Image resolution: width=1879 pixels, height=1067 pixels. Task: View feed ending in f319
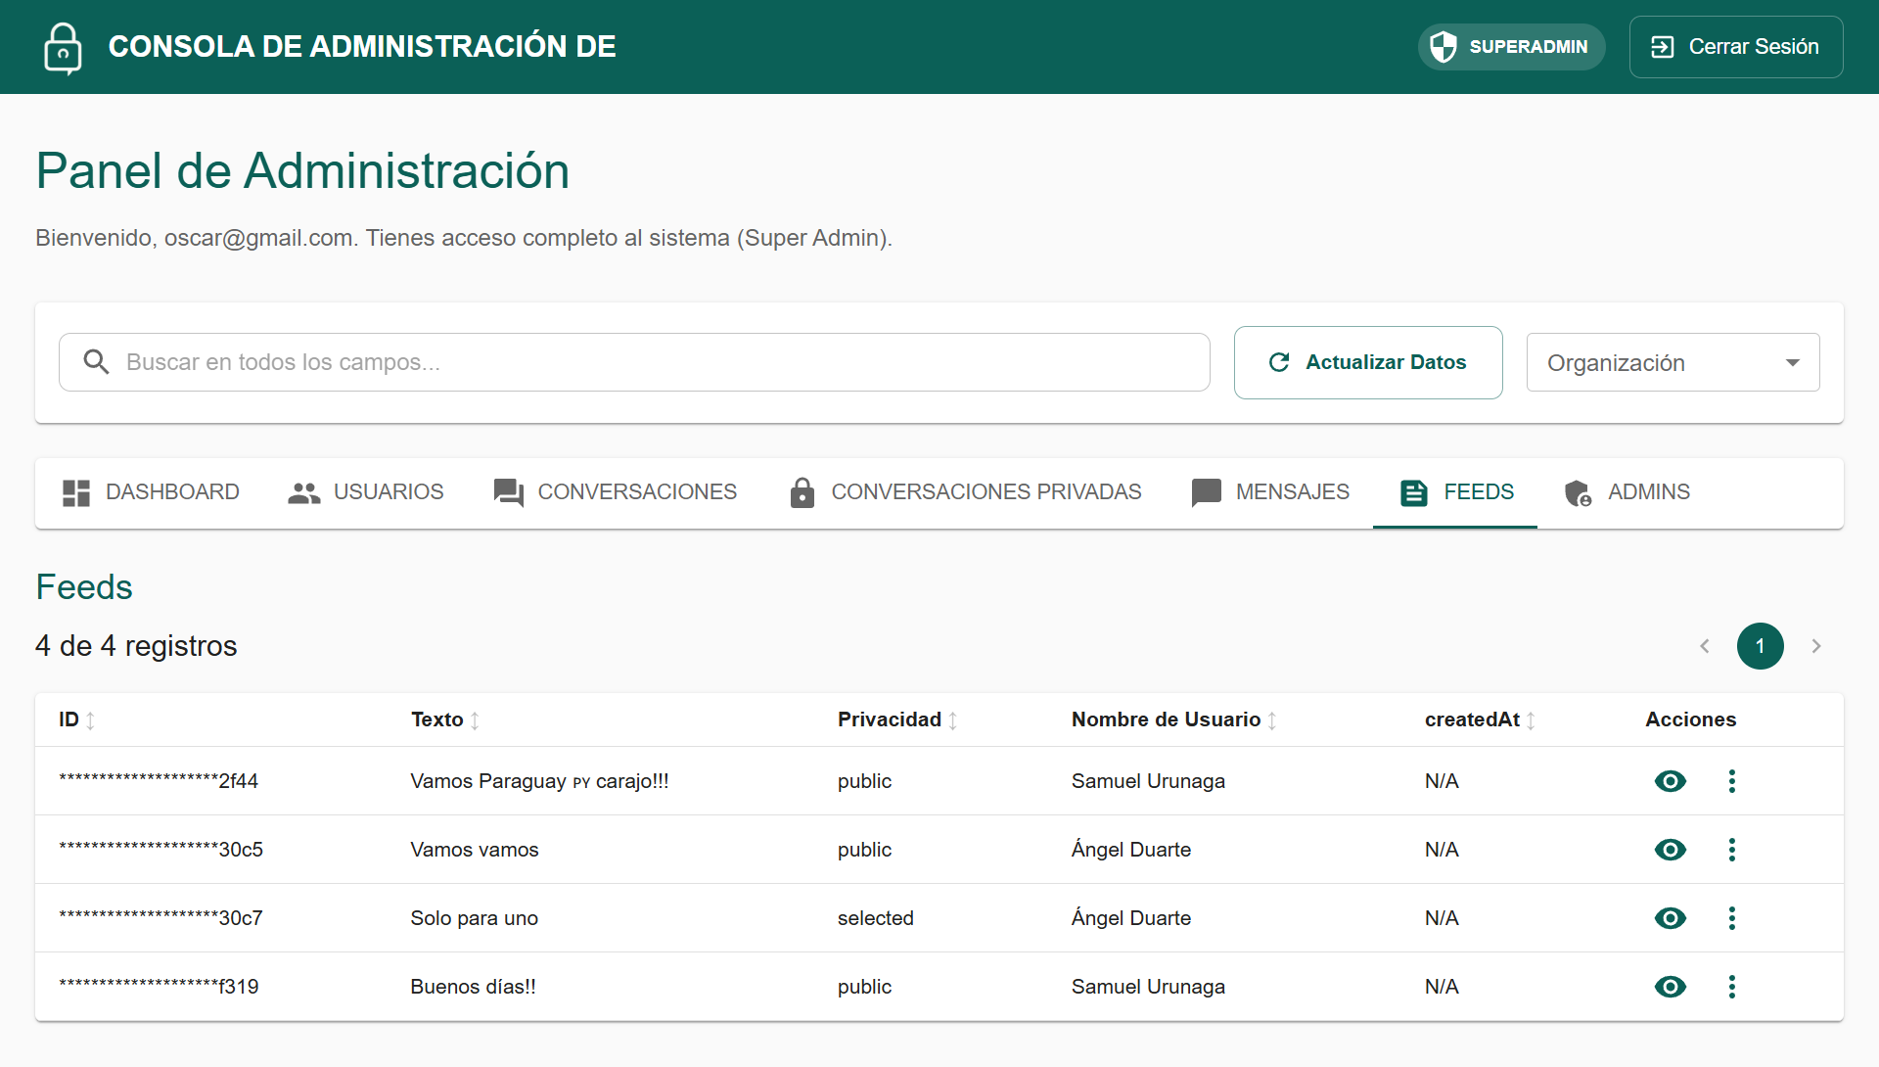[1671, 987]
